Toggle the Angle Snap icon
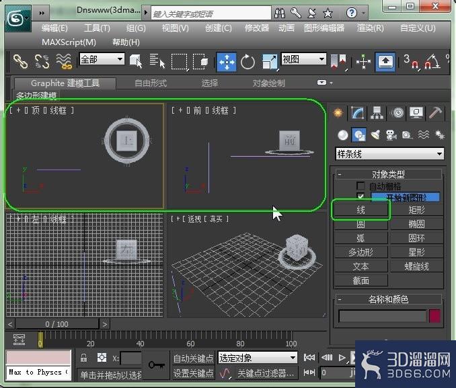This screenshot has width=456, height=388. click(x=432, y=62)
